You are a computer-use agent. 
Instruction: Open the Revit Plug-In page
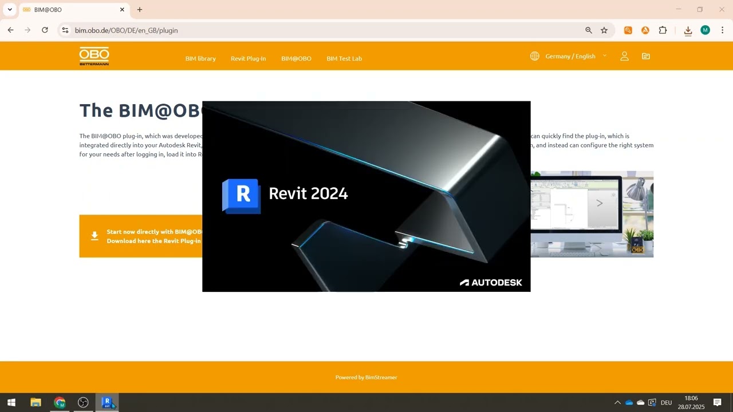[248, 58]
